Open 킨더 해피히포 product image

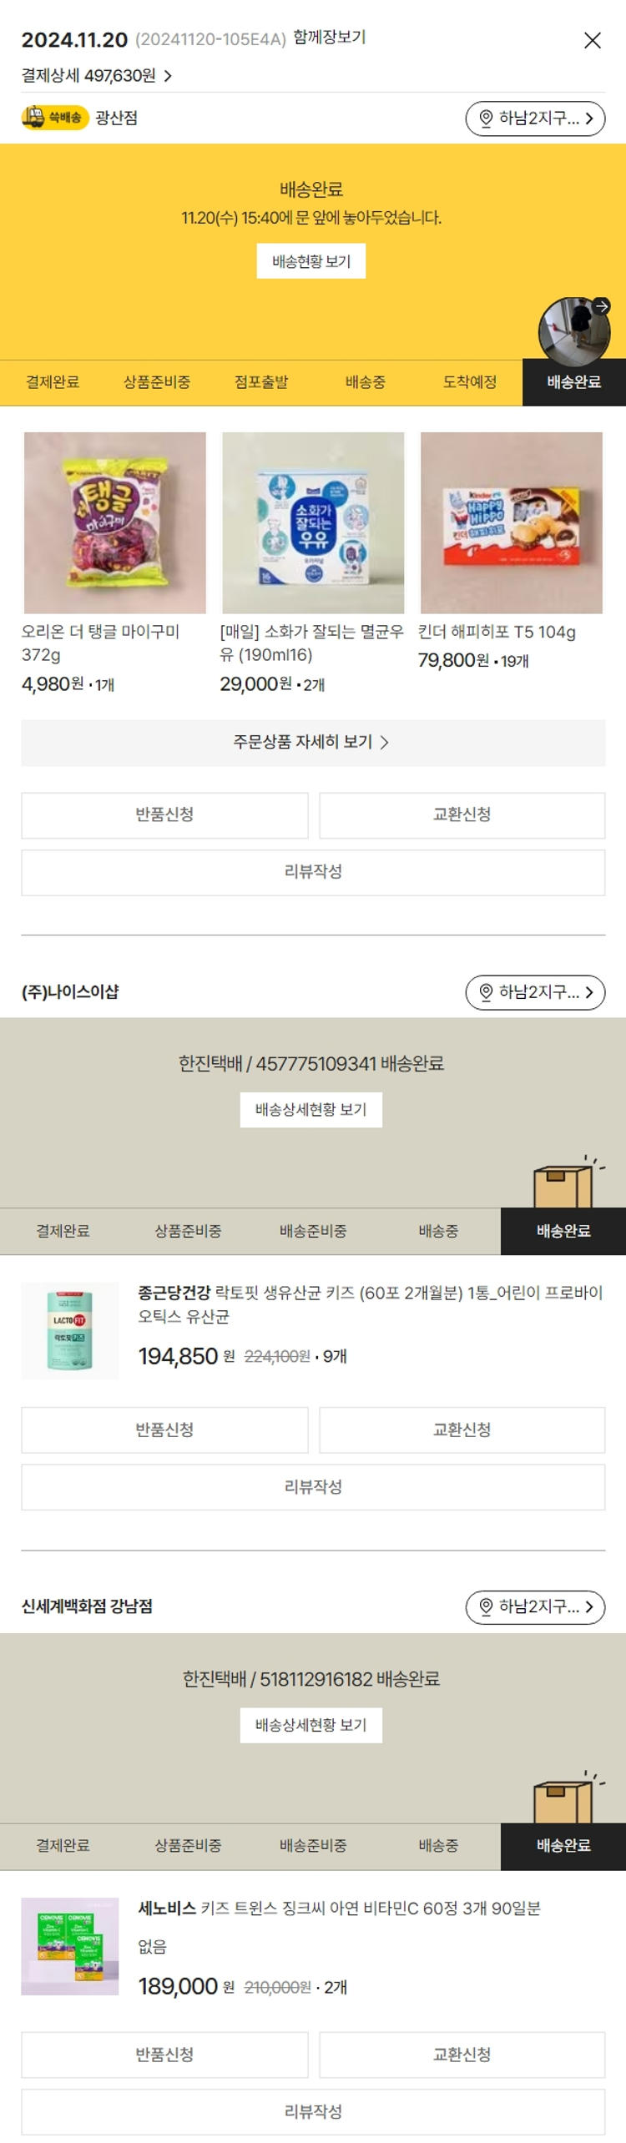pos(511,522)
